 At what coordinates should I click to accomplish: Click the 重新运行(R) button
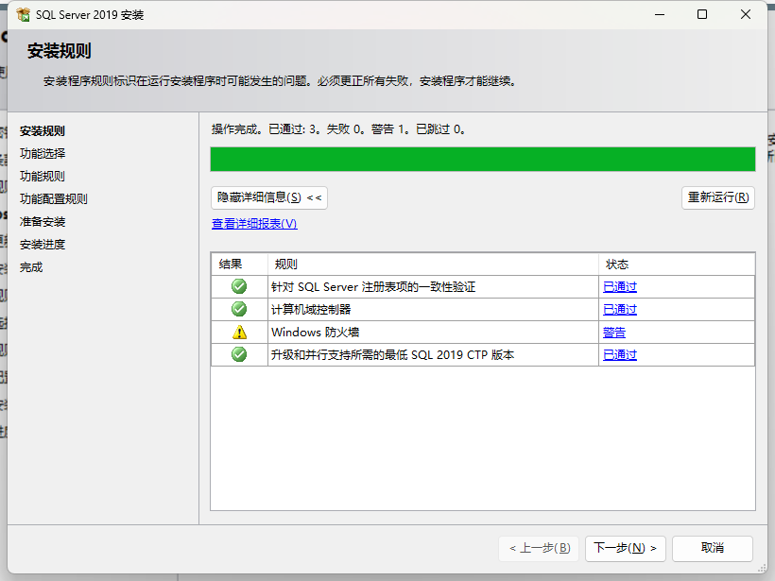pyautogui.click(x=718, y=197)
